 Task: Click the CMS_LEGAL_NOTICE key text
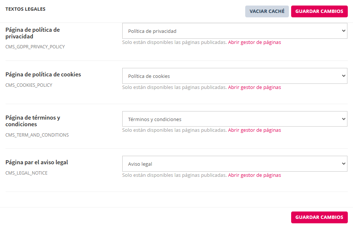coord(26,173)
